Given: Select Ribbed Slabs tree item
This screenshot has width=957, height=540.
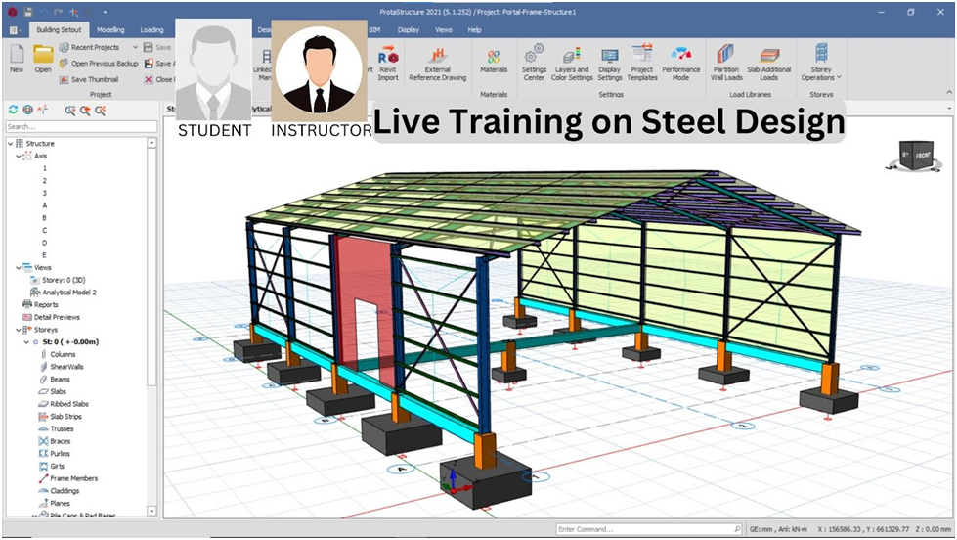Looking at the screenshot, I should click(69, 404).
